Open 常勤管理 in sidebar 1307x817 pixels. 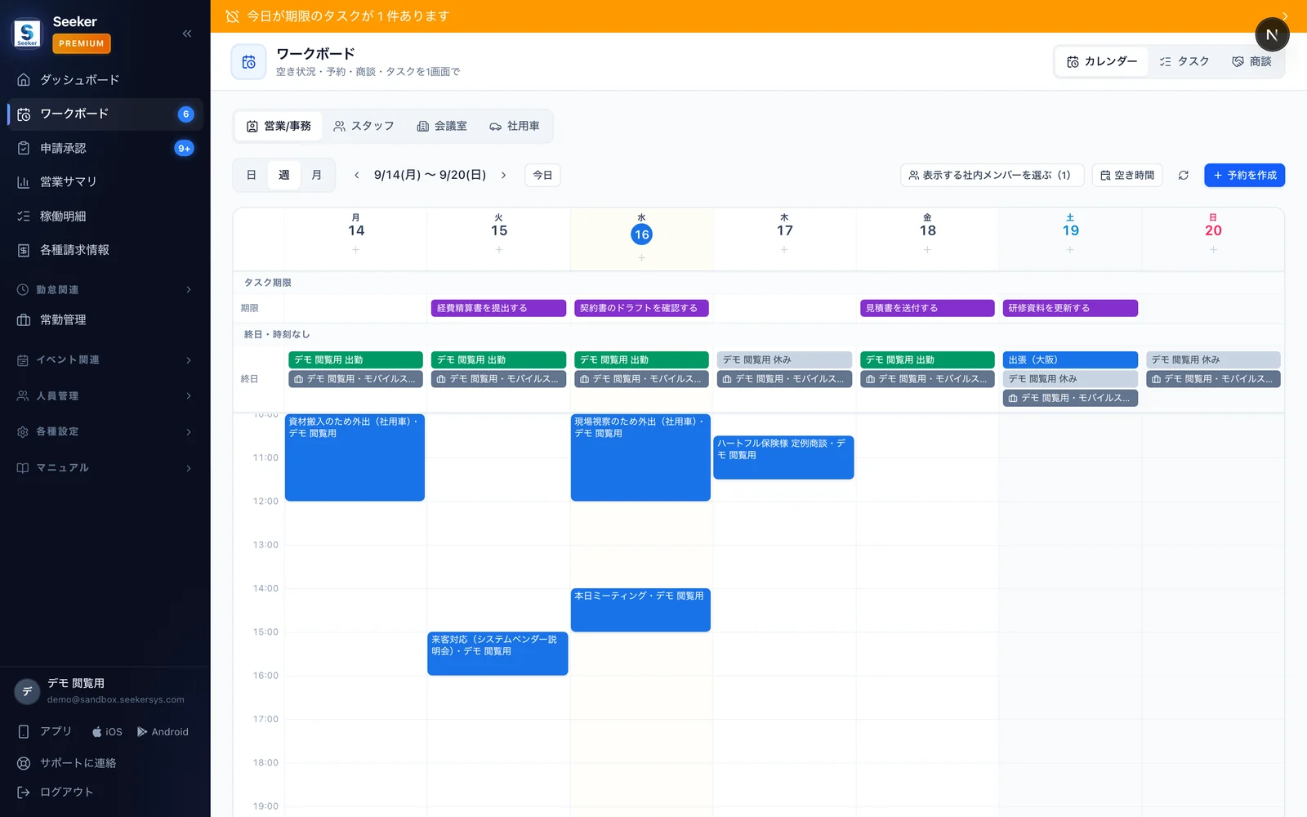tap(105, 319)
